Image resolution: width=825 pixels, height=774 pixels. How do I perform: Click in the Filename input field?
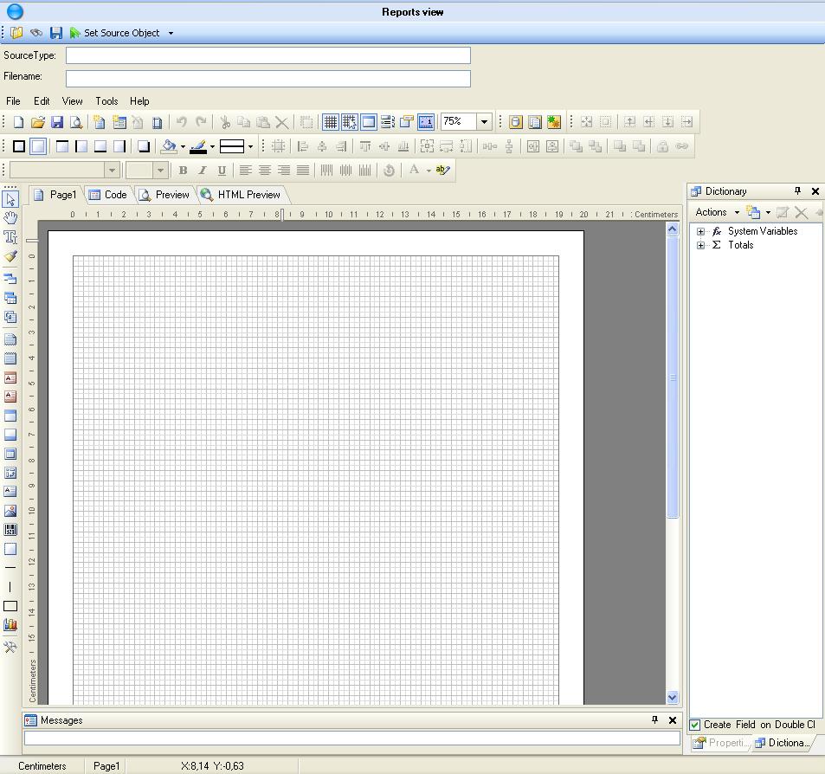(x=267, y=78)
